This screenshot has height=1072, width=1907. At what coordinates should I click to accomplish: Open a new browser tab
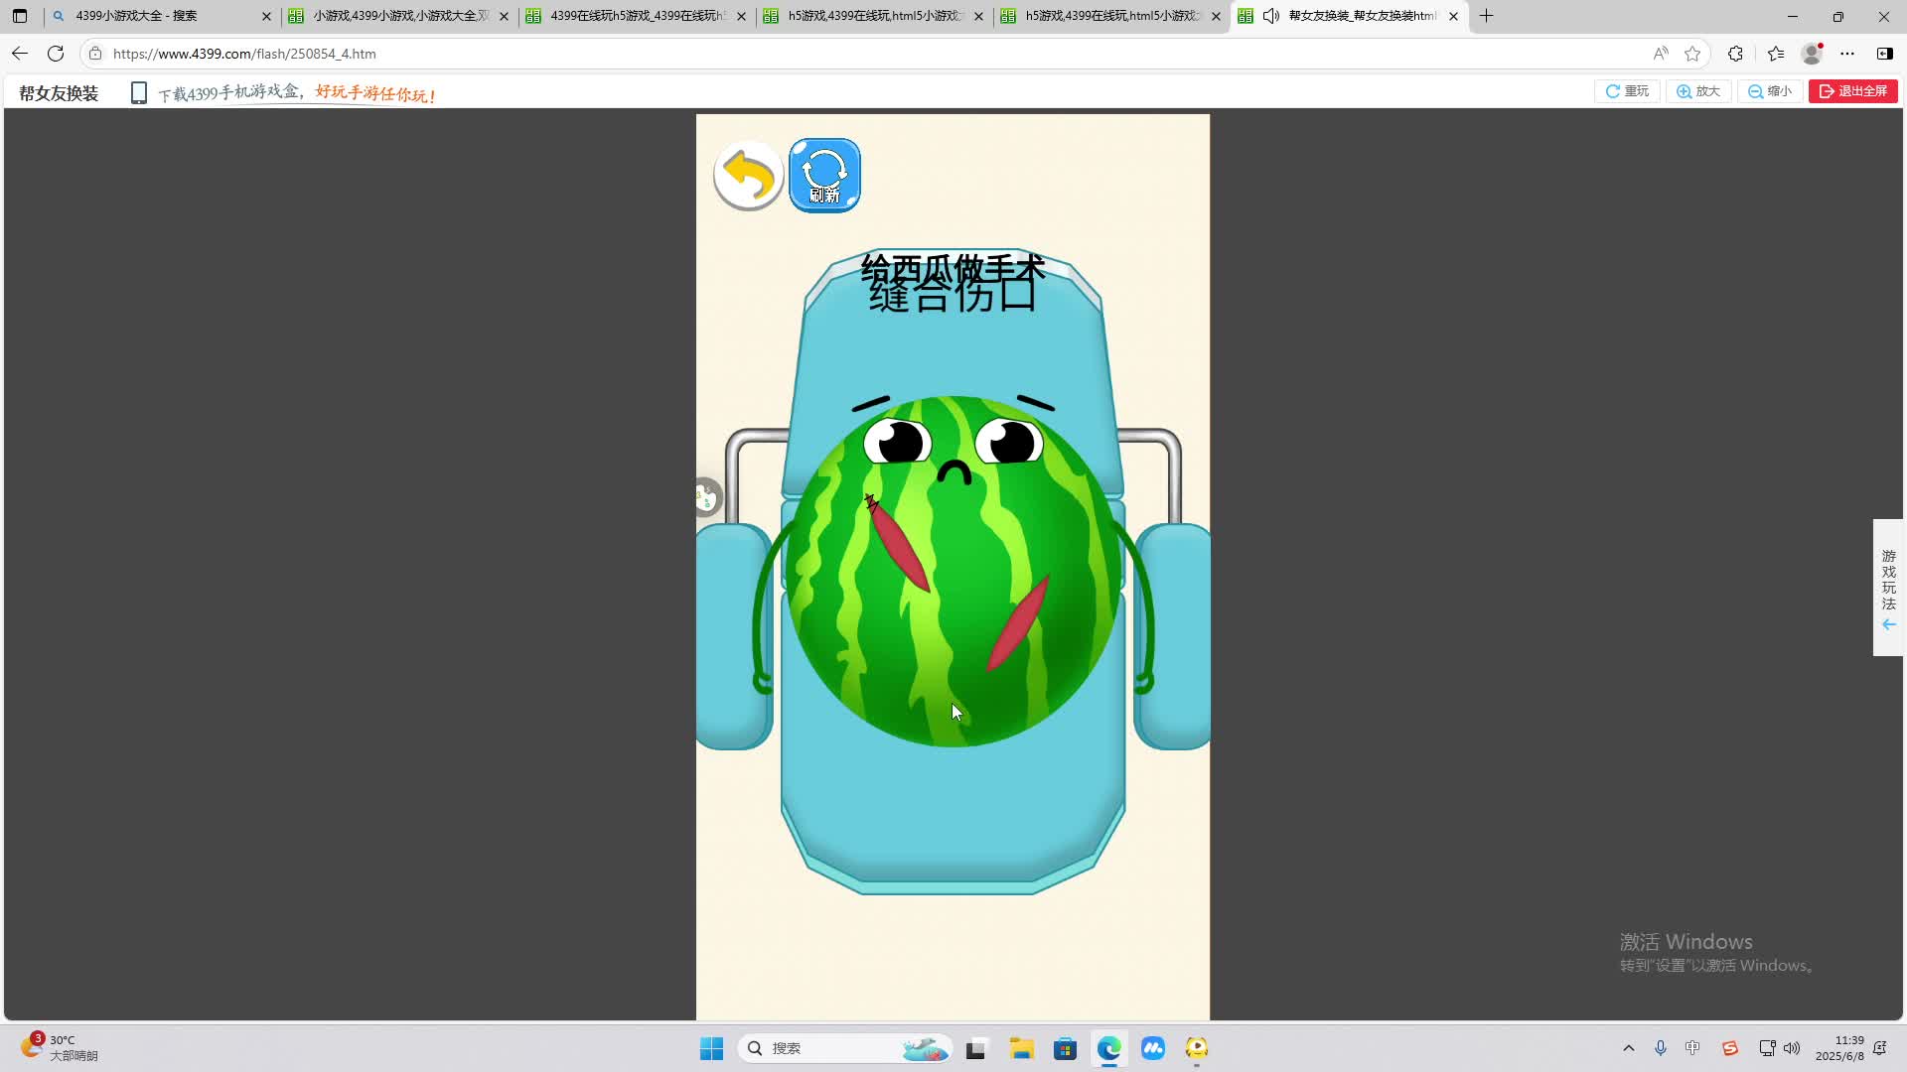tap(1486, 16)
